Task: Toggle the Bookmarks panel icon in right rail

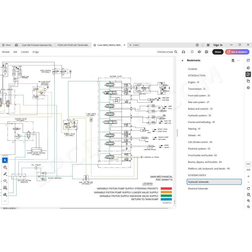Action: click(248, 74)
